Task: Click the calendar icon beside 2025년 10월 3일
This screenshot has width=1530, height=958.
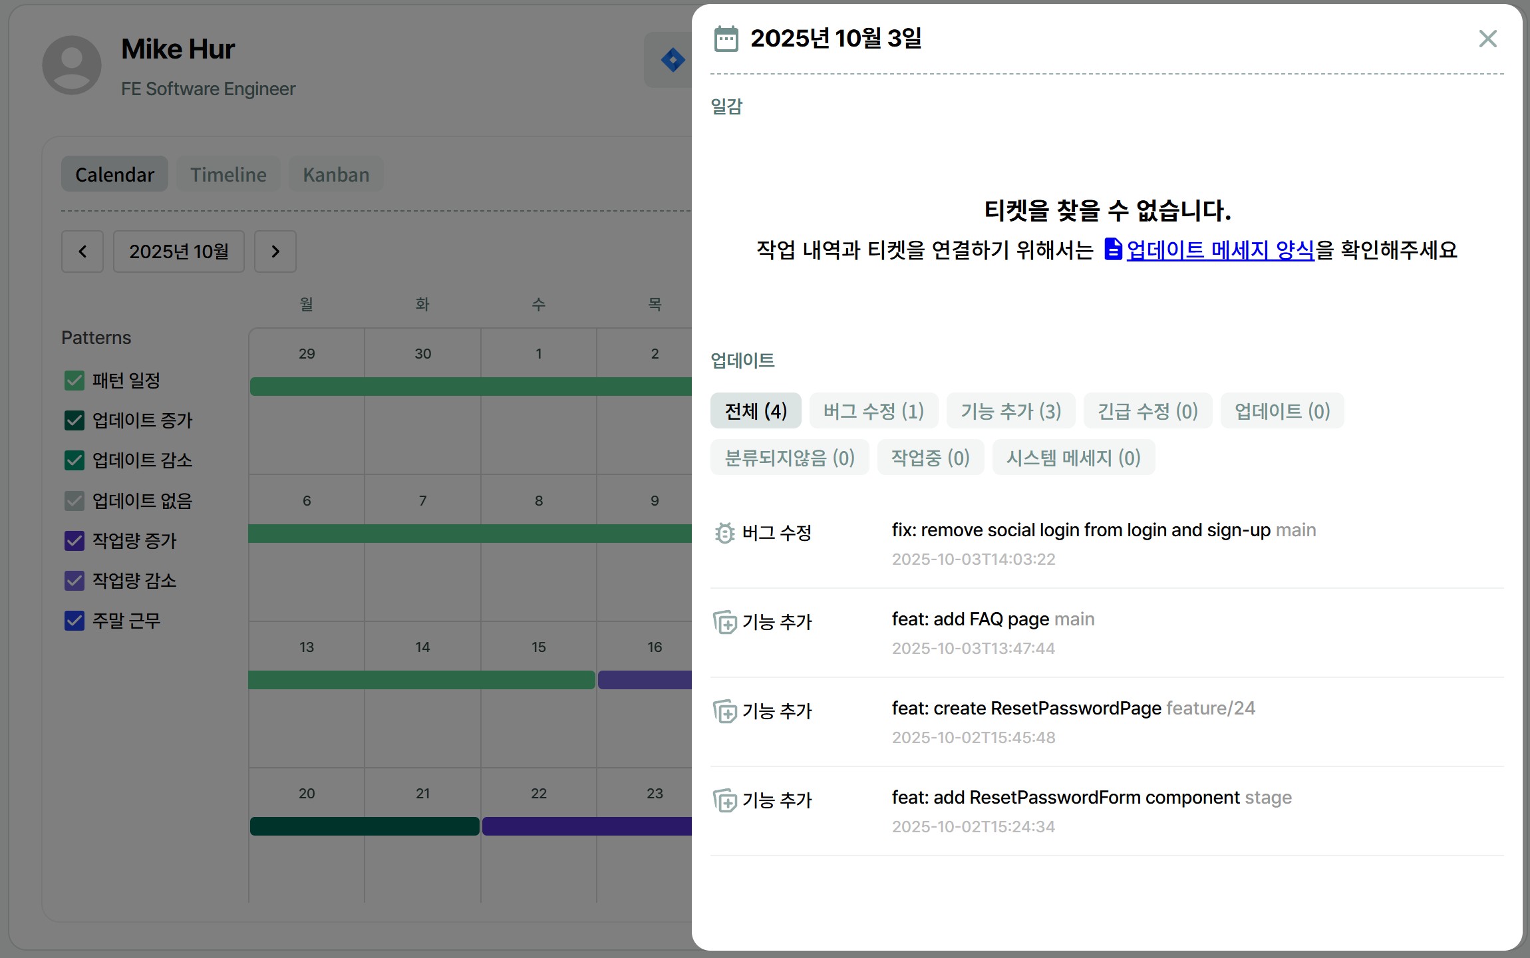Action: [x=726, y=39]
